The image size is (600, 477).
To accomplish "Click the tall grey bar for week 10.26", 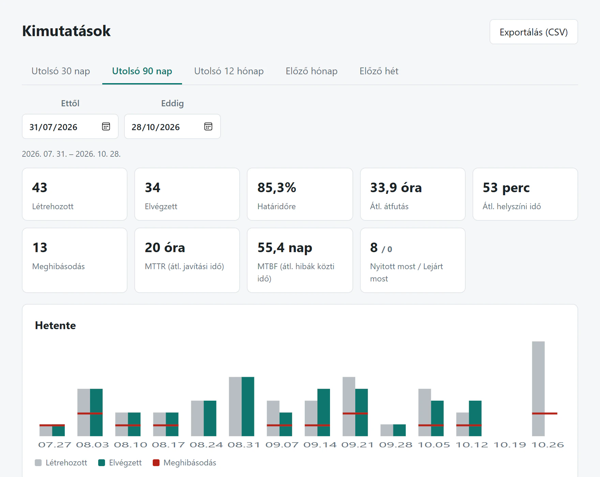I will tap(538, 389).
